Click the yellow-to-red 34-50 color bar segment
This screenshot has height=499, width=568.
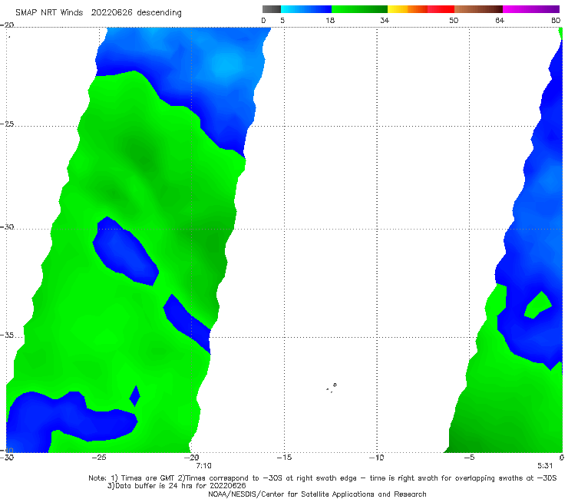[x=421, y=9]
